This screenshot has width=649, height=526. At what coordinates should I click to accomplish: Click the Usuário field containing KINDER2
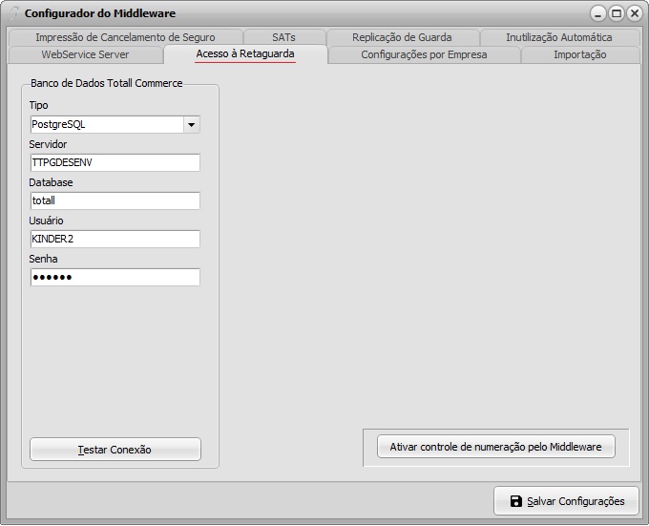(x=115, y=239)
